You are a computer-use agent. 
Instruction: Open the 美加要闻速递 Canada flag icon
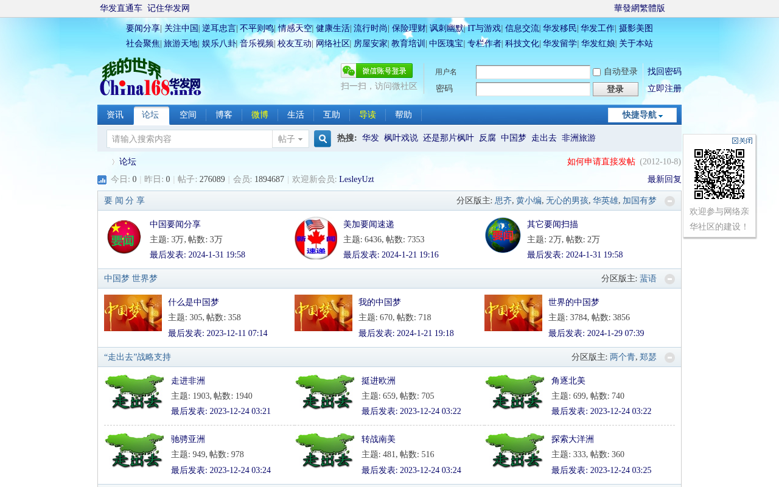coord(316,238)
